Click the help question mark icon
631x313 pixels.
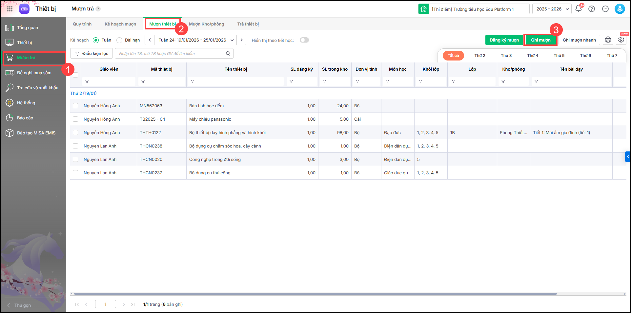click(x=592, y=9)
